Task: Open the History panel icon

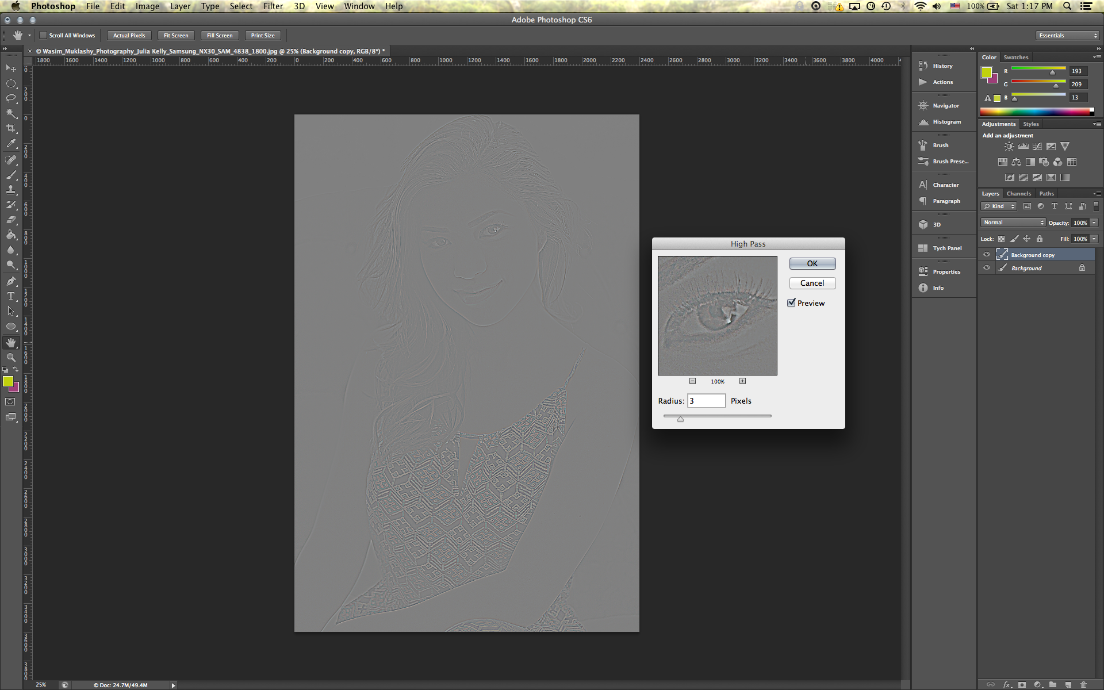Action: [x=923, y=66]
